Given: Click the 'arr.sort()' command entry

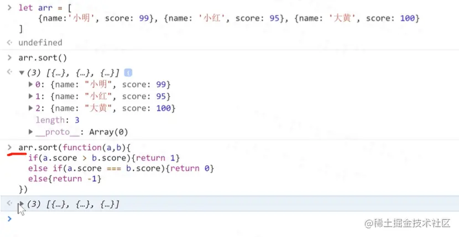Looking at the screenshot, I should [43, 58].
